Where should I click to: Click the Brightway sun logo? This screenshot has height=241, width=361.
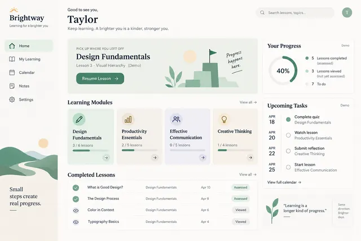click(x=14, y=10)
